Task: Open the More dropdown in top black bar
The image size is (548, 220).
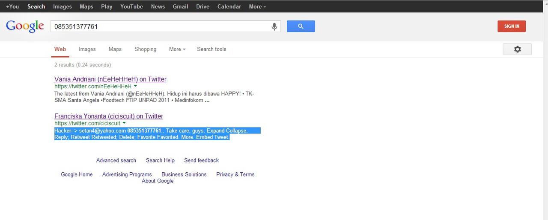Action: point(257,6)
